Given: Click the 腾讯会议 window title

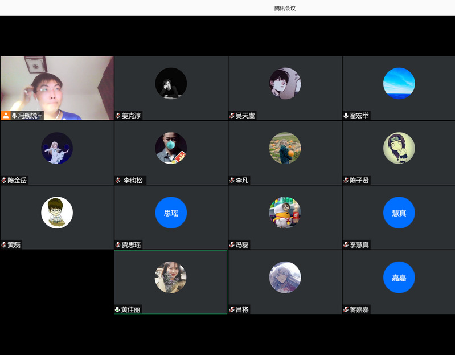Looking at the screenshot, I should click(285, 8).
